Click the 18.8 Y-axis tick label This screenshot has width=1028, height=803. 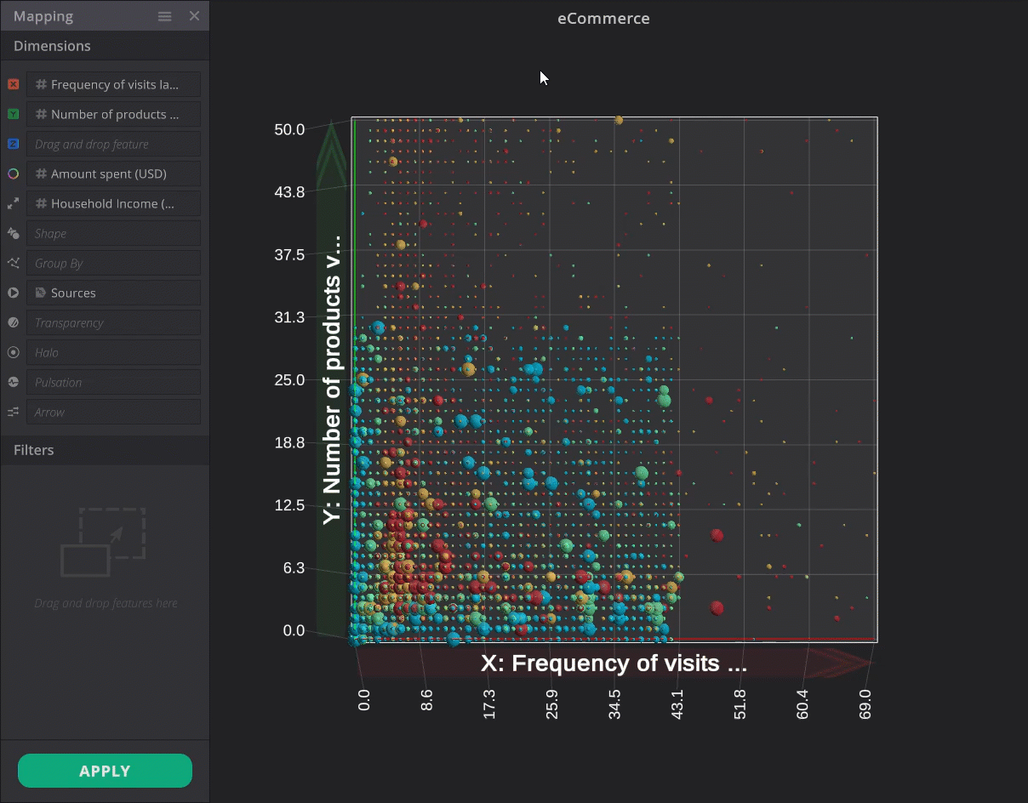289,442
